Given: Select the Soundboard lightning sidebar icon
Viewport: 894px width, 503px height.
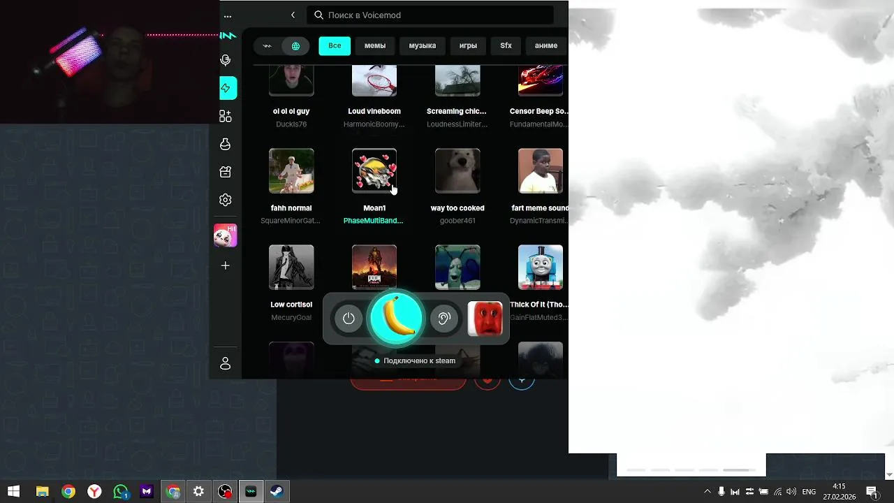Looking at the screenshot, I should (226, 88).
